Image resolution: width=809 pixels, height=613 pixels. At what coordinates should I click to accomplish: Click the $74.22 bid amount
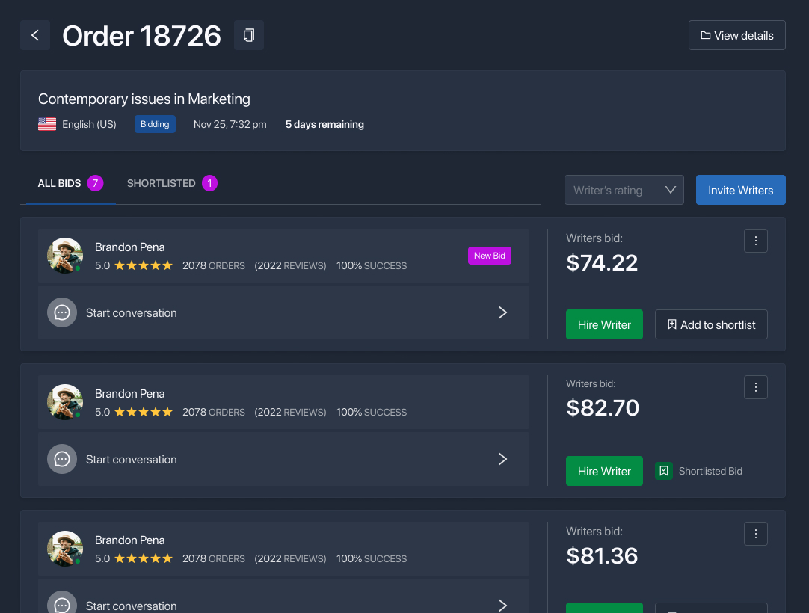pyautogui.click(x=602, y=263)
